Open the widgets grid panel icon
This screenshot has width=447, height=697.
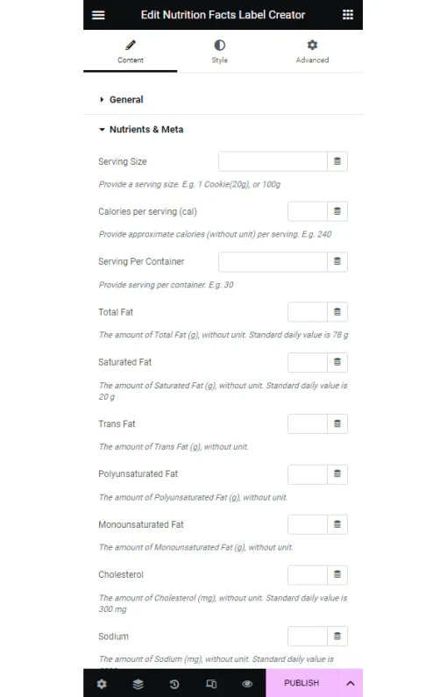348,15
